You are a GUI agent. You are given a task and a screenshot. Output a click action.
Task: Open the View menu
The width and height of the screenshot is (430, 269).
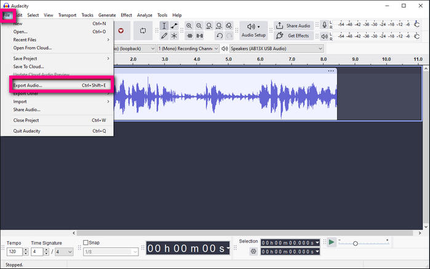pos(49,15)
